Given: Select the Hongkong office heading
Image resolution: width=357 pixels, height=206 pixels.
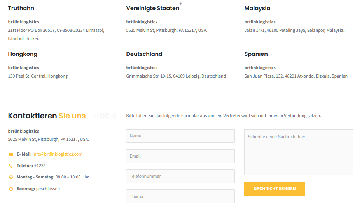Looking at the screenshot, I should [x=23, y=54].
